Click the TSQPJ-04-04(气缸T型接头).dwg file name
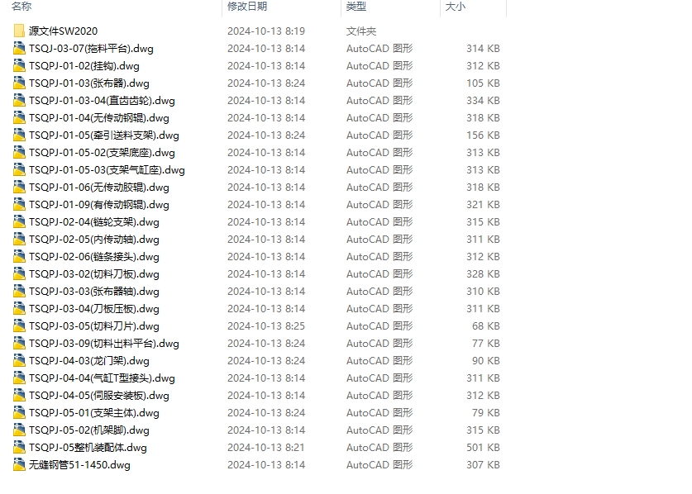The height and width of the screenshot is (494, 692). 102,378
